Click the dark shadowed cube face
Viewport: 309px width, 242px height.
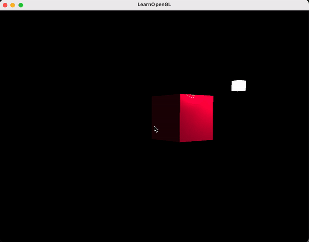pos(166,118)
